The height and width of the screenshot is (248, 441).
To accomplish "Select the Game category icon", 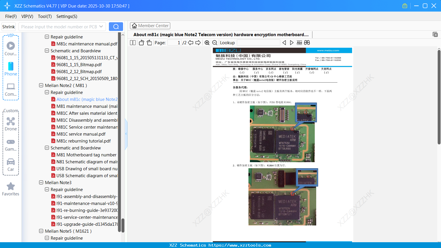I will click(11, 142).
